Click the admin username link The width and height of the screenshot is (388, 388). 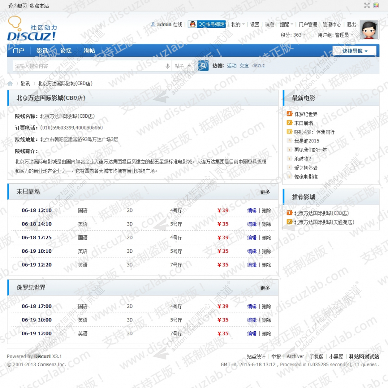164,24
